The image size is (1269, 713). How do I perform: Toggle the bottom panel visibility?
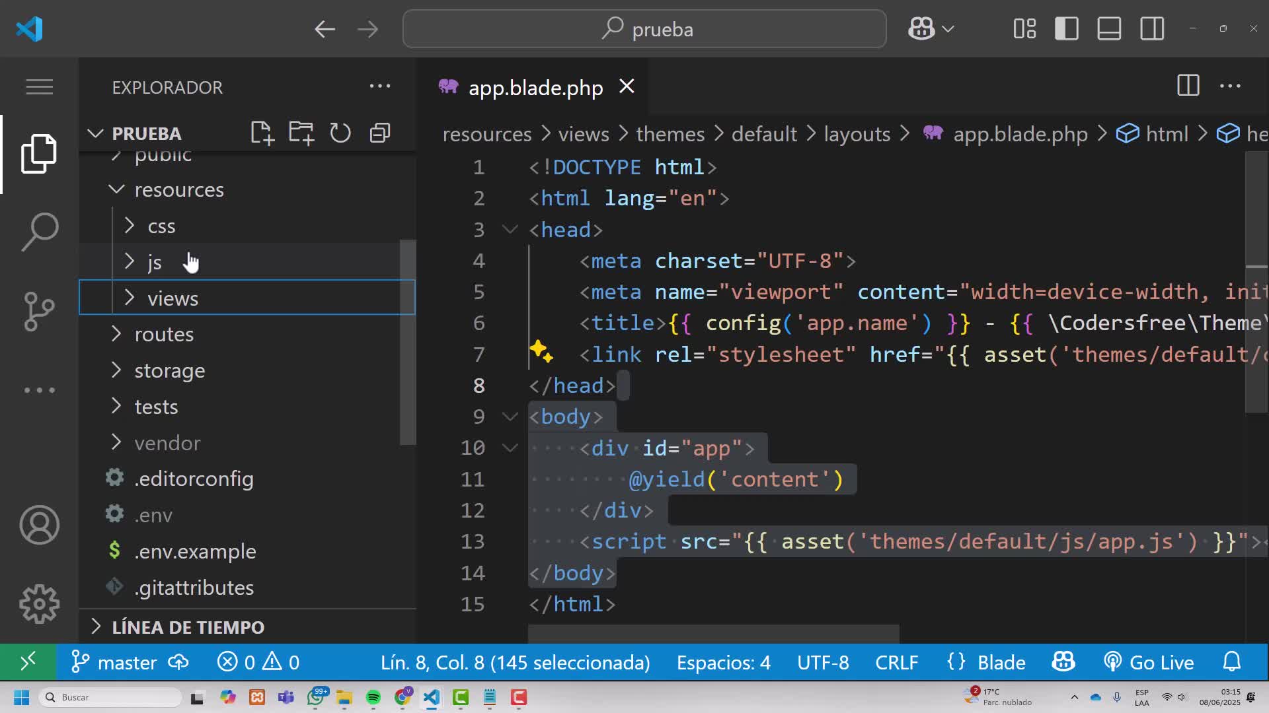tap(1109, 29)
